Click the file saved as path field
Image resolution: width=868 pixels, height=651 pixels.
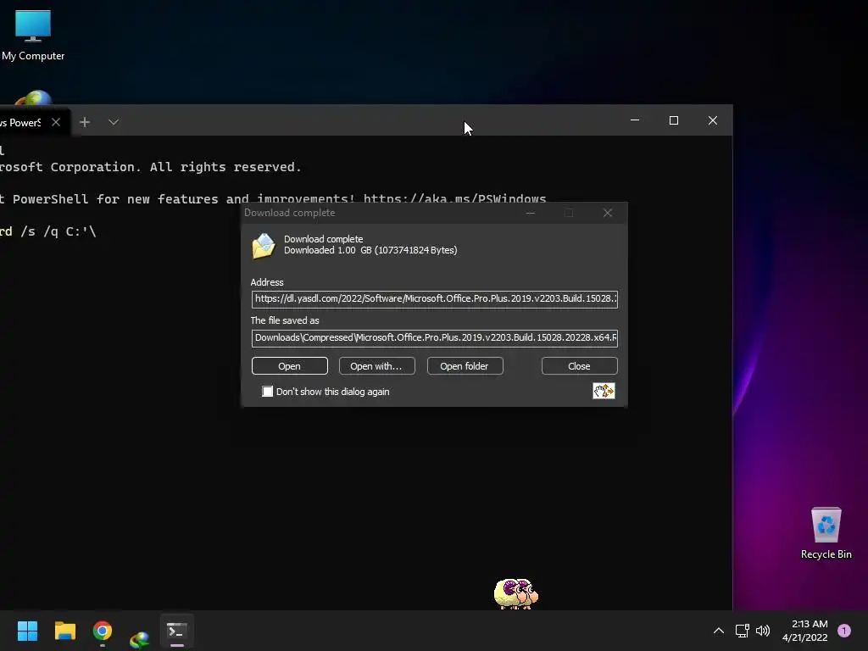pyautogui.click(x=435, y=337)
